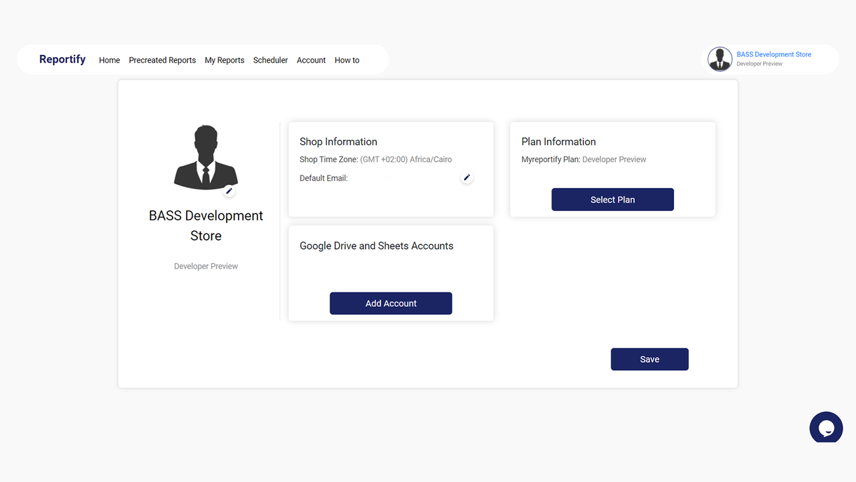
Task: Click the Select Plan button
Action: tap(613, 199)
